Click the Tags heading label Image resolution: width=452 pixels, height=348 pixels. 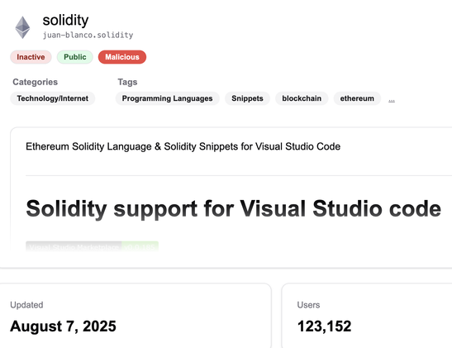coord(127,82)
